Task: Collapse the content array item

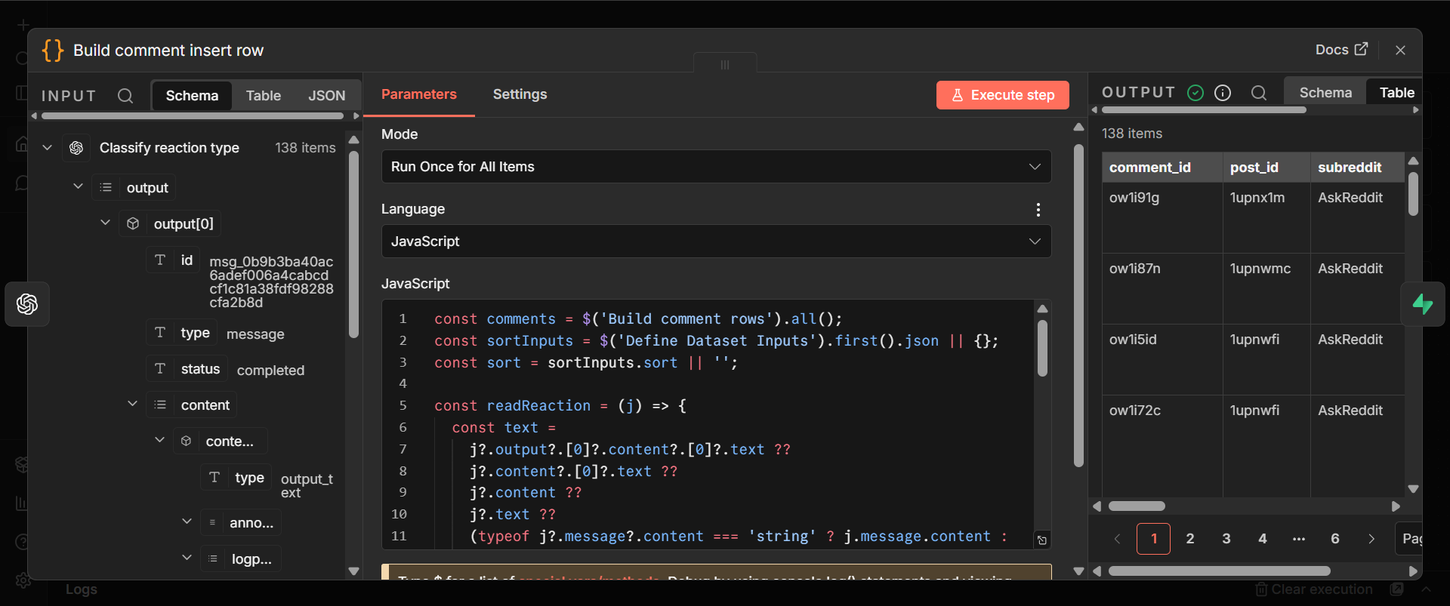Action: coord(133,405)
